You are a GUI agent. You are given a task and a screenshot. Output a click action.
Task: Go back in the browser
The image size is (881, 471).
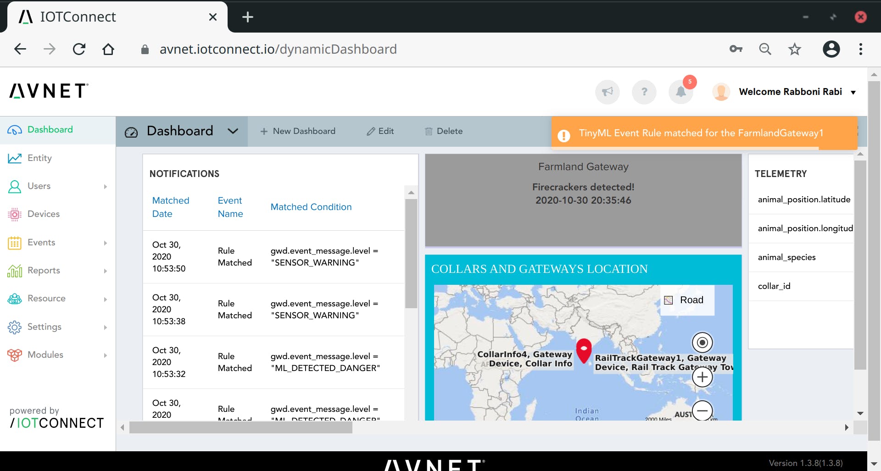[x=20, y=49]
